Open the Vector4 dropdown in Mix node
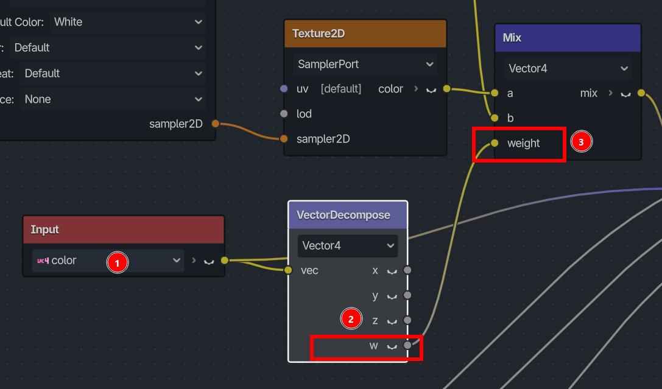The width and height of the screenshot is (662, 389). [x=568, y=68]
